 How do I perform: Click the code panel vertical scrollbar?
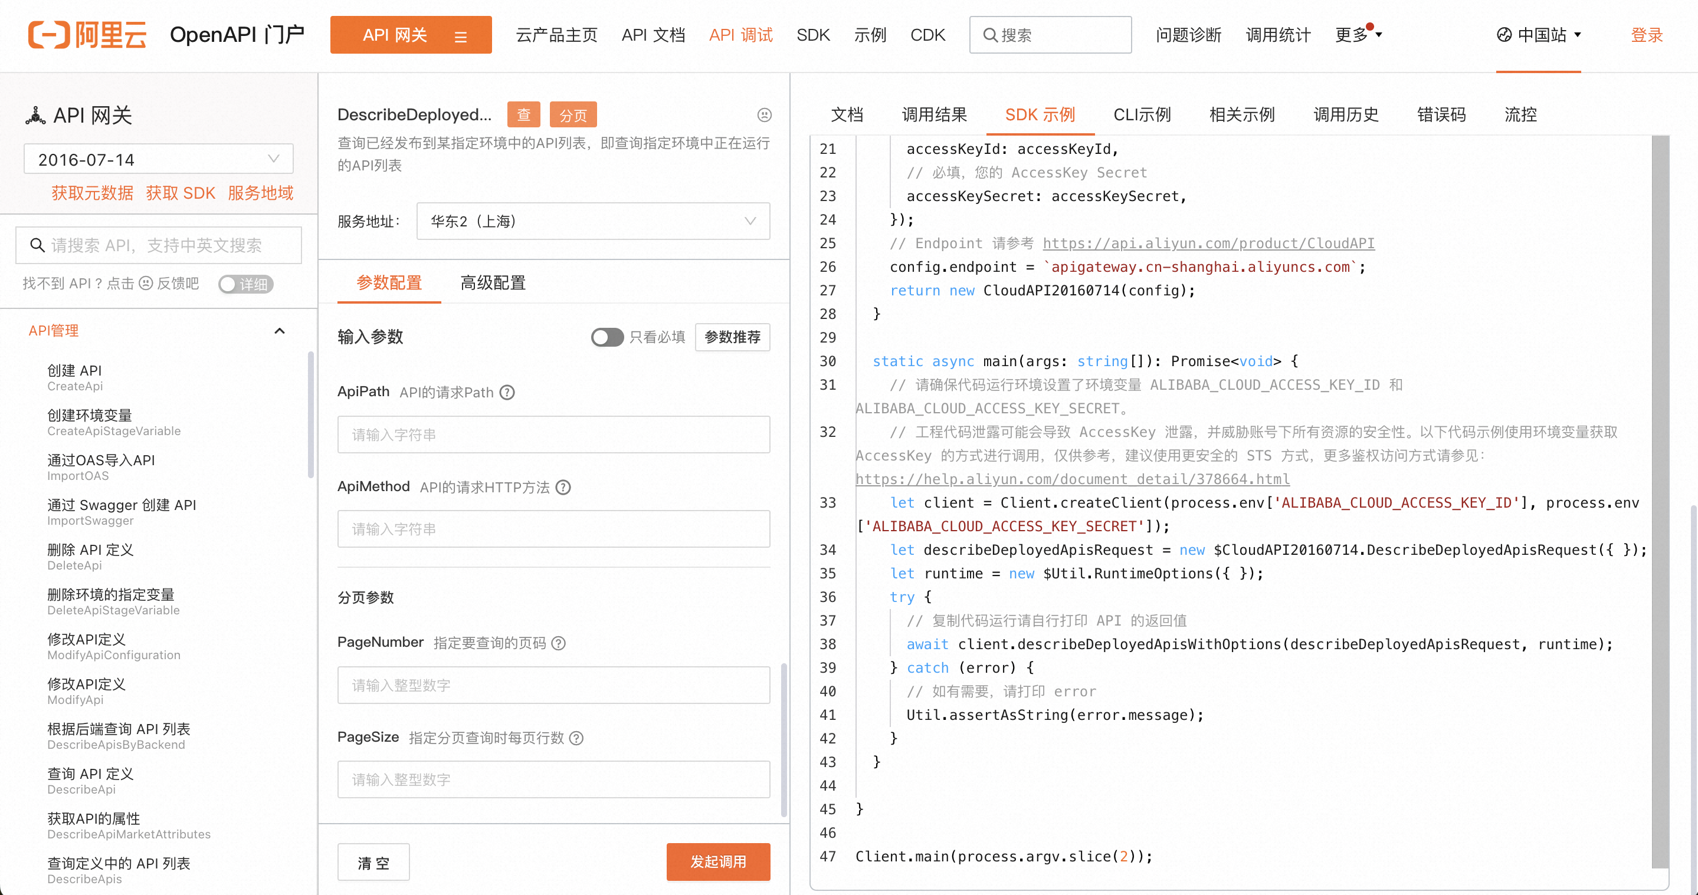pos(1660,502)
